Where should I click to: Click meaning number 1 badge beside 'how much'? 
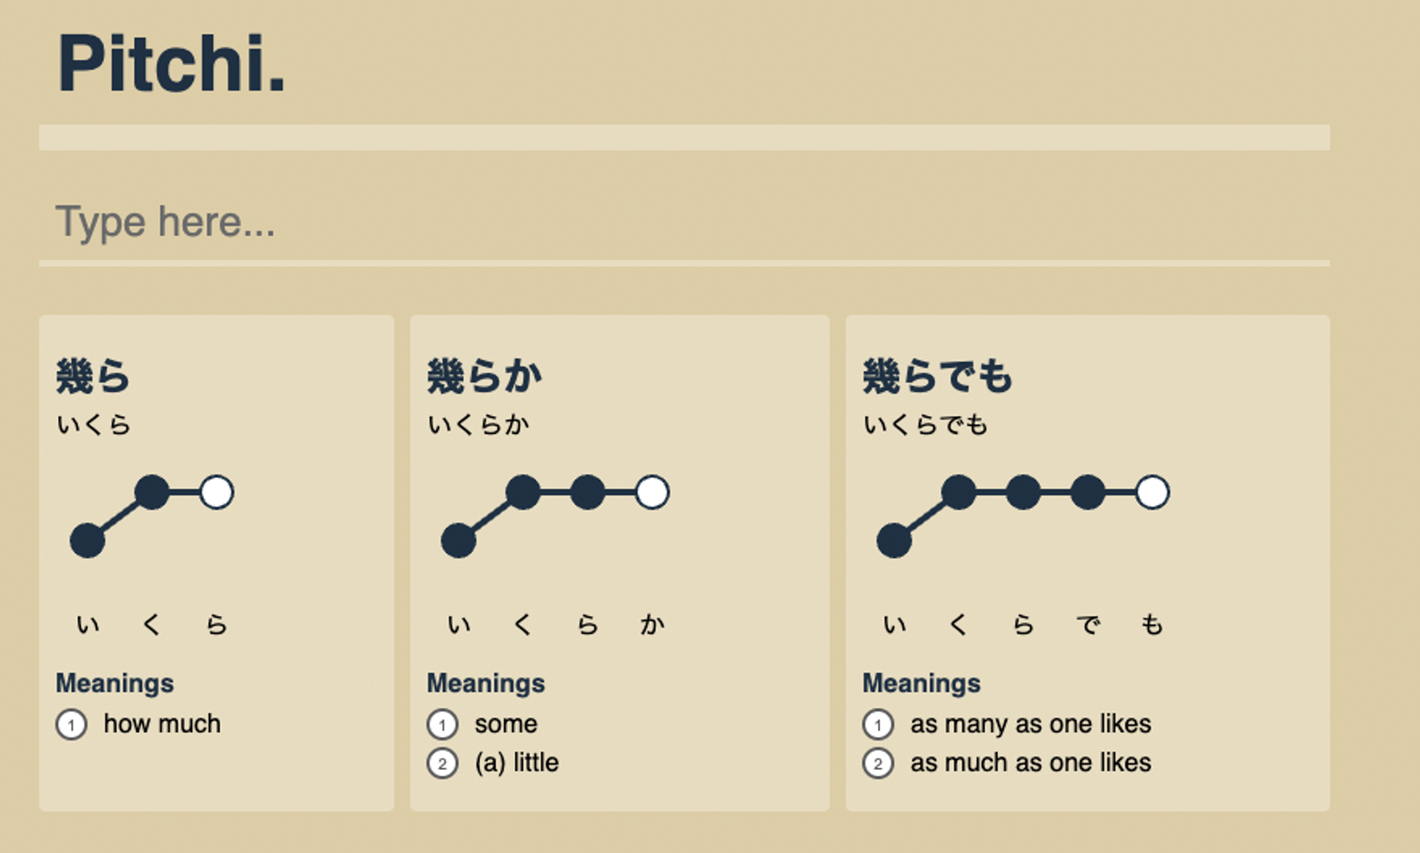[72, 724]
